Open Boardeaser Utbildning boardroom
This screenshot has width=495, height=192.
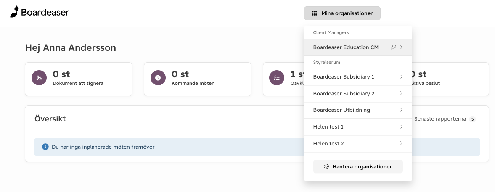(x=358, y=110)
